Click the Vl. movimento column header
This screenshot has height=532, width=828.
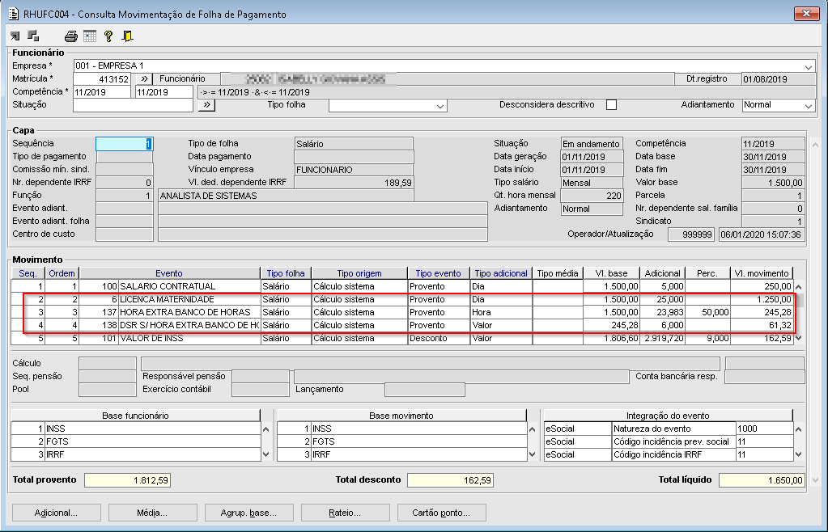pos(760,273)
